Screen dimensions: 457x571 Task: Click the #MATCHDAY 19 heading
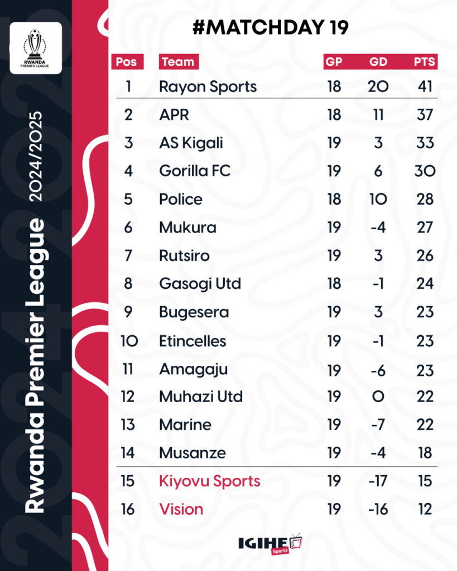pos(271,27)
